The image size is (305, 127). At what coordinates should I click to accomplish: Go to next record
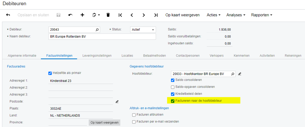coord(144,15)
